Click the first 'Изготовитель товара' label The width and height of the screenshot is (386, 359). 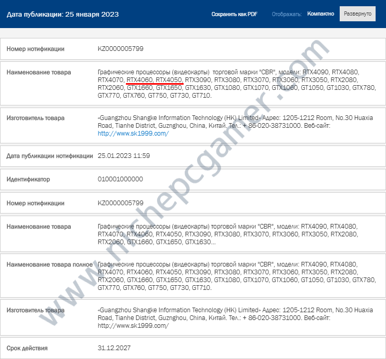click(35, 118)
